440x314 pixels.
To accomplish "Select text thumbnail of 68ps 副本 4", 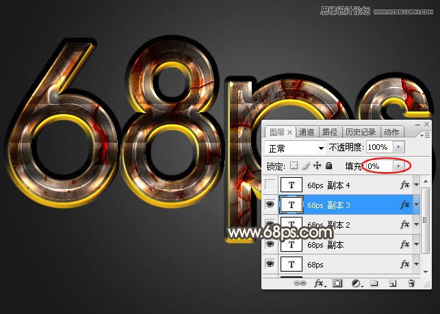I will click(292, 185).
